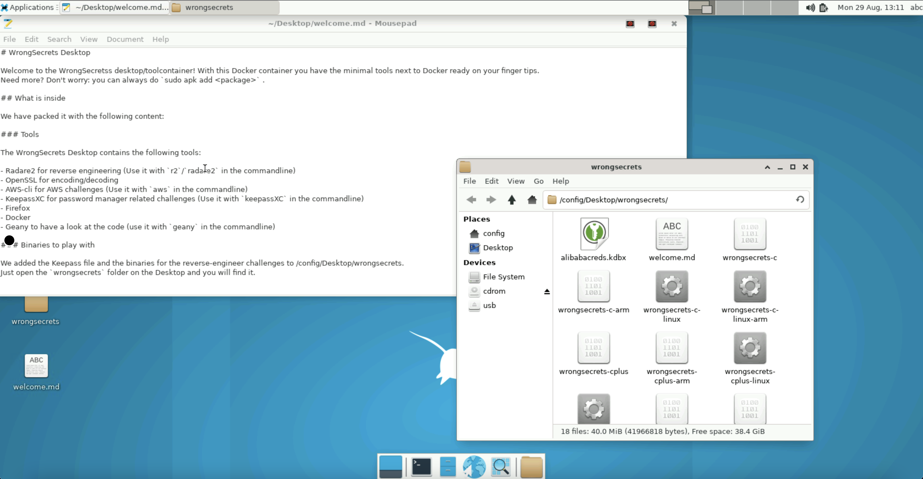923x479 pixels.
Task: Switch to welcome.md Mousepad taskbar button
Action: (x=115, y=7)
